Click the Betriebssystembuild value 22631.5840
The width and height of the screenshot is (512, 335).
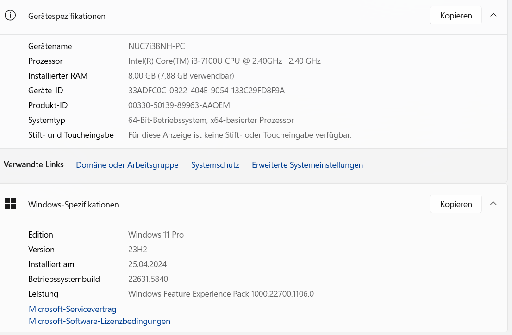pos(148,279)
